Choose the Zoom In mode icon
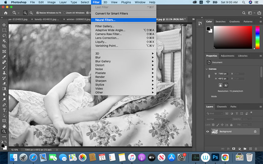The width and height of the screenshot is (263, 164). pos(25,13)
